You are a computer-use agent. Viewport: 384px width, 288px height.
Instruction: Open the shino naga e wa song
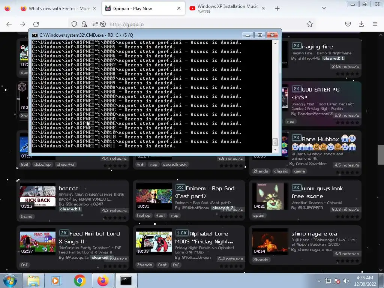click(x=314, y=234)
